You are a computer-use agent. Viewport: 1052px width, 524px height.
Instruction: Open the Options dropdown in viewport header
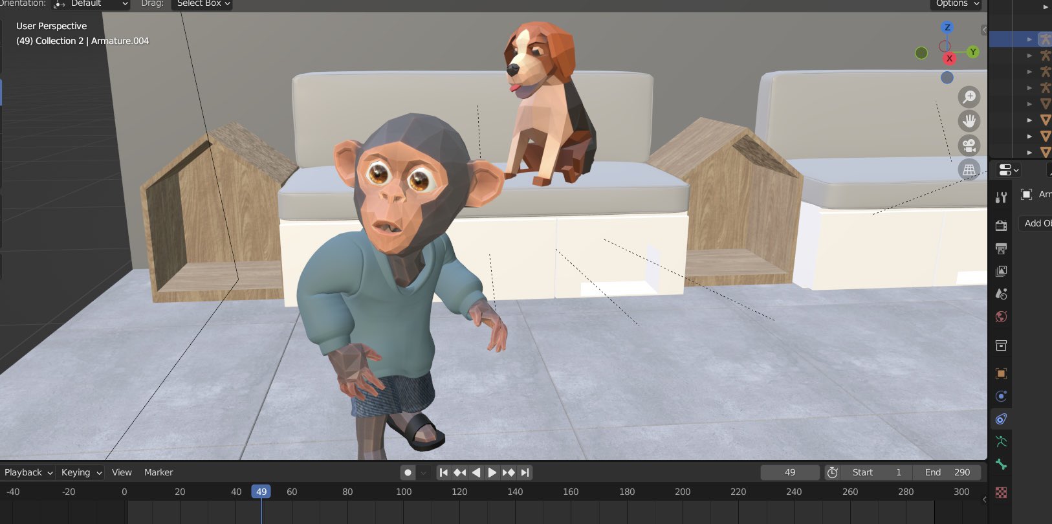pos(957,4)
